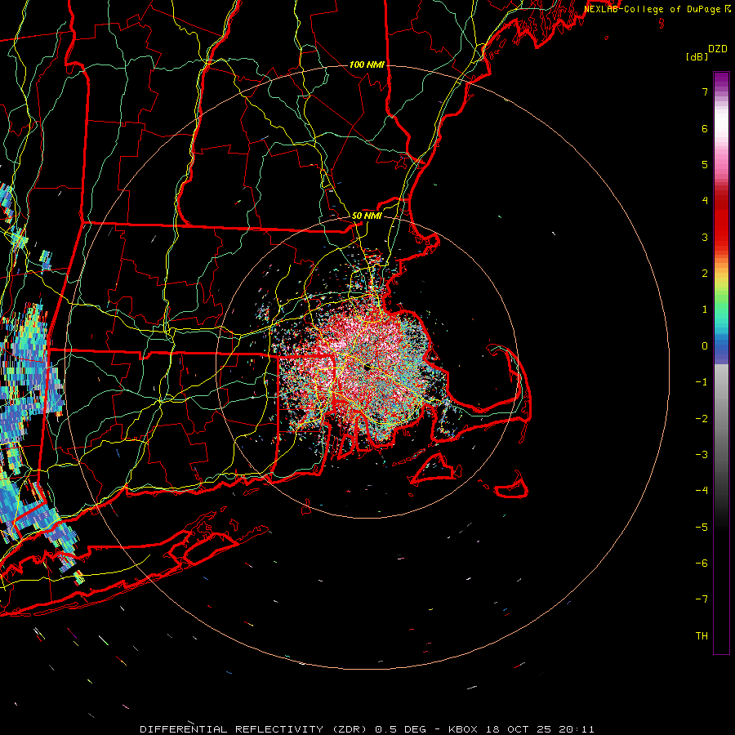Viewport: 735px width, 735px height.
Task: Click the "2" value on the color scale
Action: 705,274
